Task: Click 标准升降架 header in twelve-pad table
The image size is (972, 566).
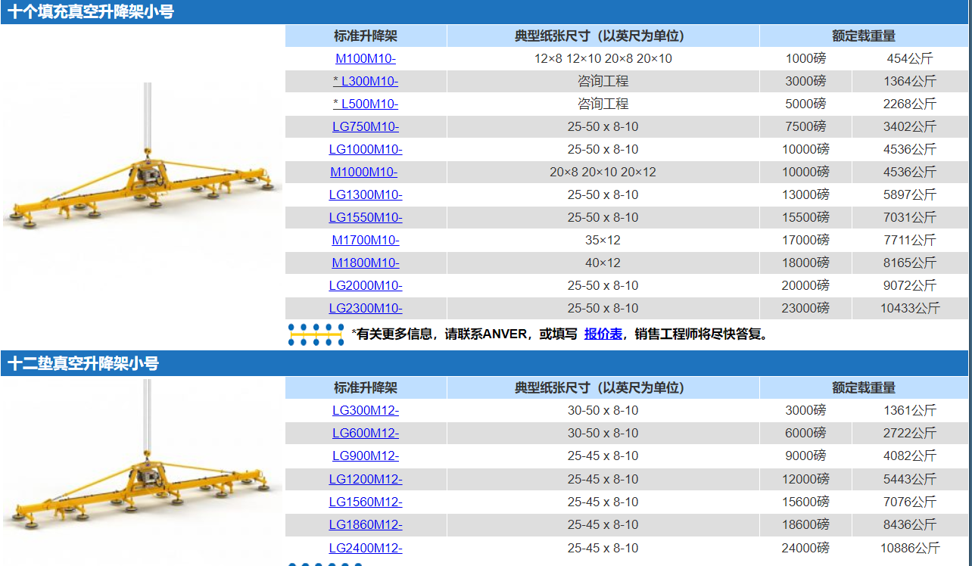Action: tap(366, 387)
